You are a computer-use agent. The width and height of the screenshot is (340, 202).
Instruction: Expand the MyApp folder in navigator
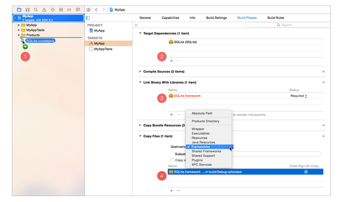(19, 25)
